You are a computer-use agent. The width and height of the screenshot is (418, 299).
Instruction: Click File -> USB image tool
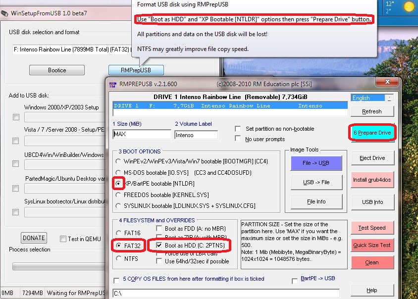point(316,163)
